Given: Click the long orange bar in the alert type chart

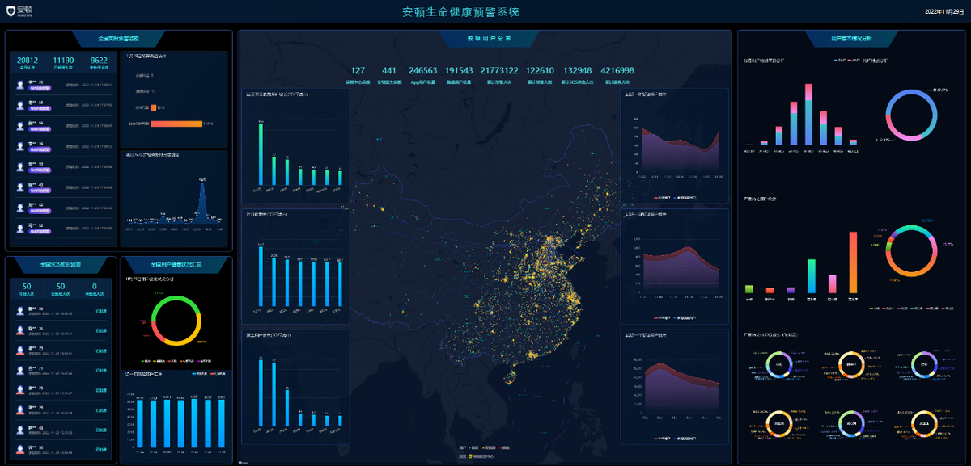Looking at the screenshot, I should tap(176, 124).
